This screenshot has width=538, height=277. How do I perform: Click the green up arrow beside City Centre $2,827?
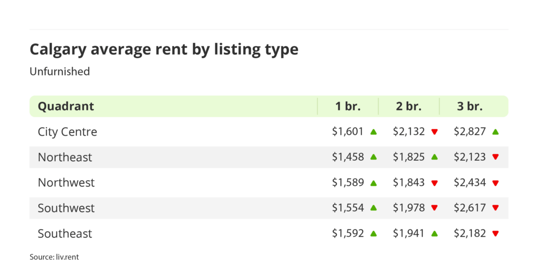click(495, 132)
